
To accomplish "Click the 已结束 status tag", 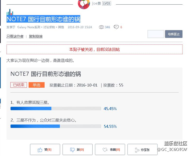I will 18,85.
